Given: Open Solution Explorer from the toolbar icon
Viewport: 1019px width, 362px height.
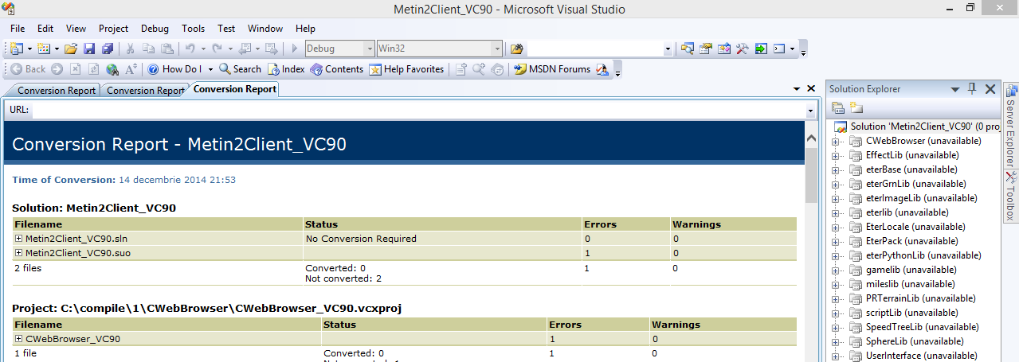Looking at the screenshot, I should point(688,49).
